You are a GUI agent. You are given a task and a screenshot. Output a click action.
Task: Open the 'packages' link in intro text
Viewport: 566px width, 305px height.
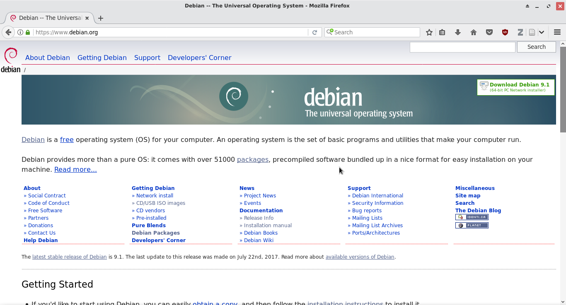tap(253, 160)
